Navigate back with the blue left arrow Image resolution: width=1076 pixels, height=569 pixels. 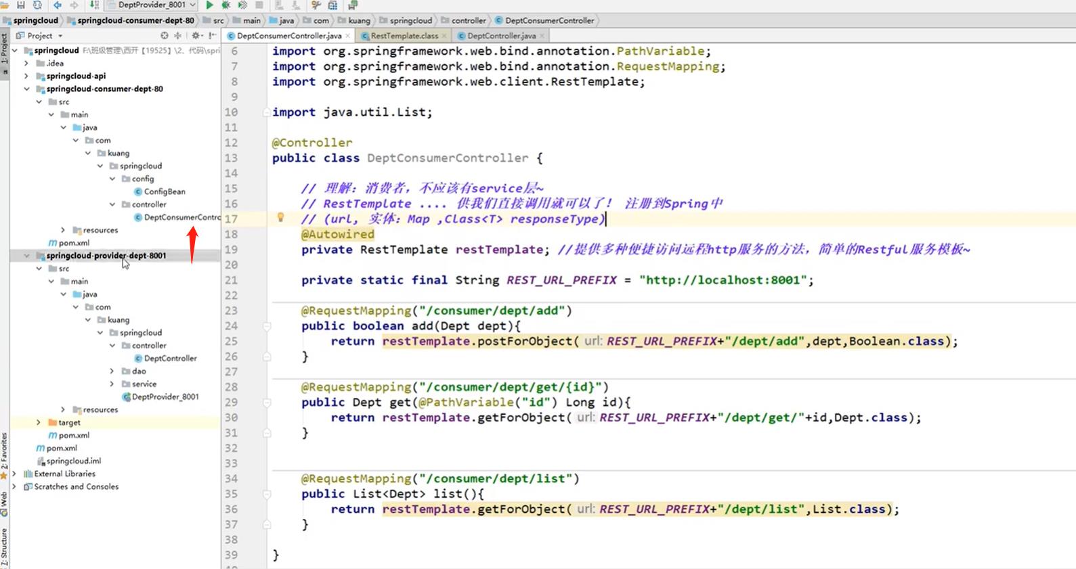[x=58, y=5]
